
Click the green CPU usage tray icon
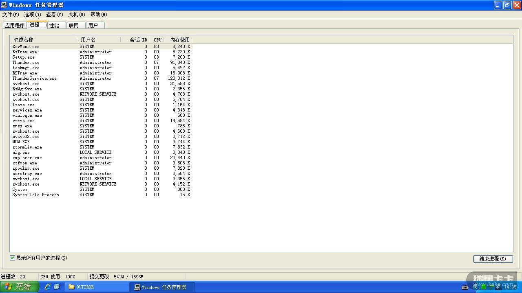pyautogui.click(x=484, y=287)
